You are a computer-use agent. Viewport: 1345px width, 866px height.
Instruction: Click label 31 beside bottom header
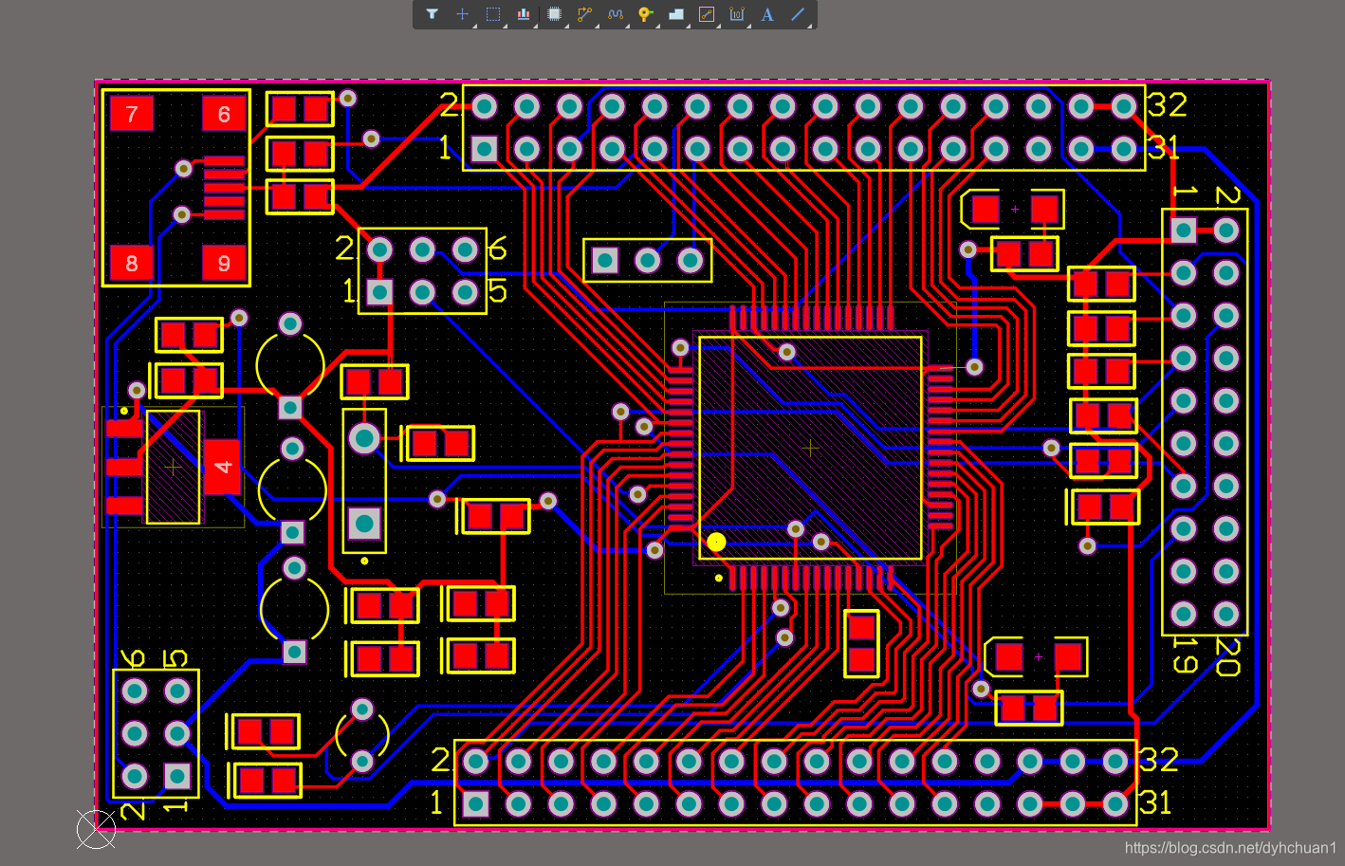tap(1155, 803)
